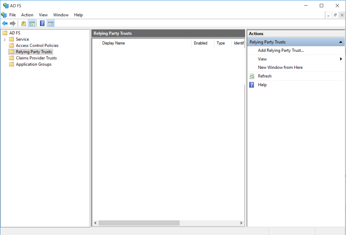
Task: Expand the Service tree node chevron
Action: (5, 39)
